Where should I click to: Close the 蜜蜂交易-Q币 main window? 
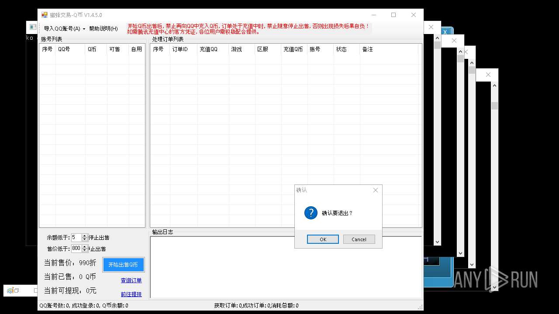[x=414, y=15]
